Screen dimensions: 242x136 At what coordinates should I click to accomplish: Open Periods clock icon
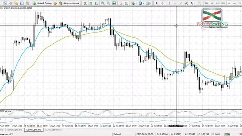140,3
